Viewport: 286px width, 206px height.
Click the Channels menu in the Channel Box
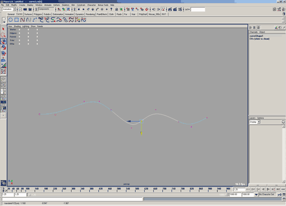(254, 32)
